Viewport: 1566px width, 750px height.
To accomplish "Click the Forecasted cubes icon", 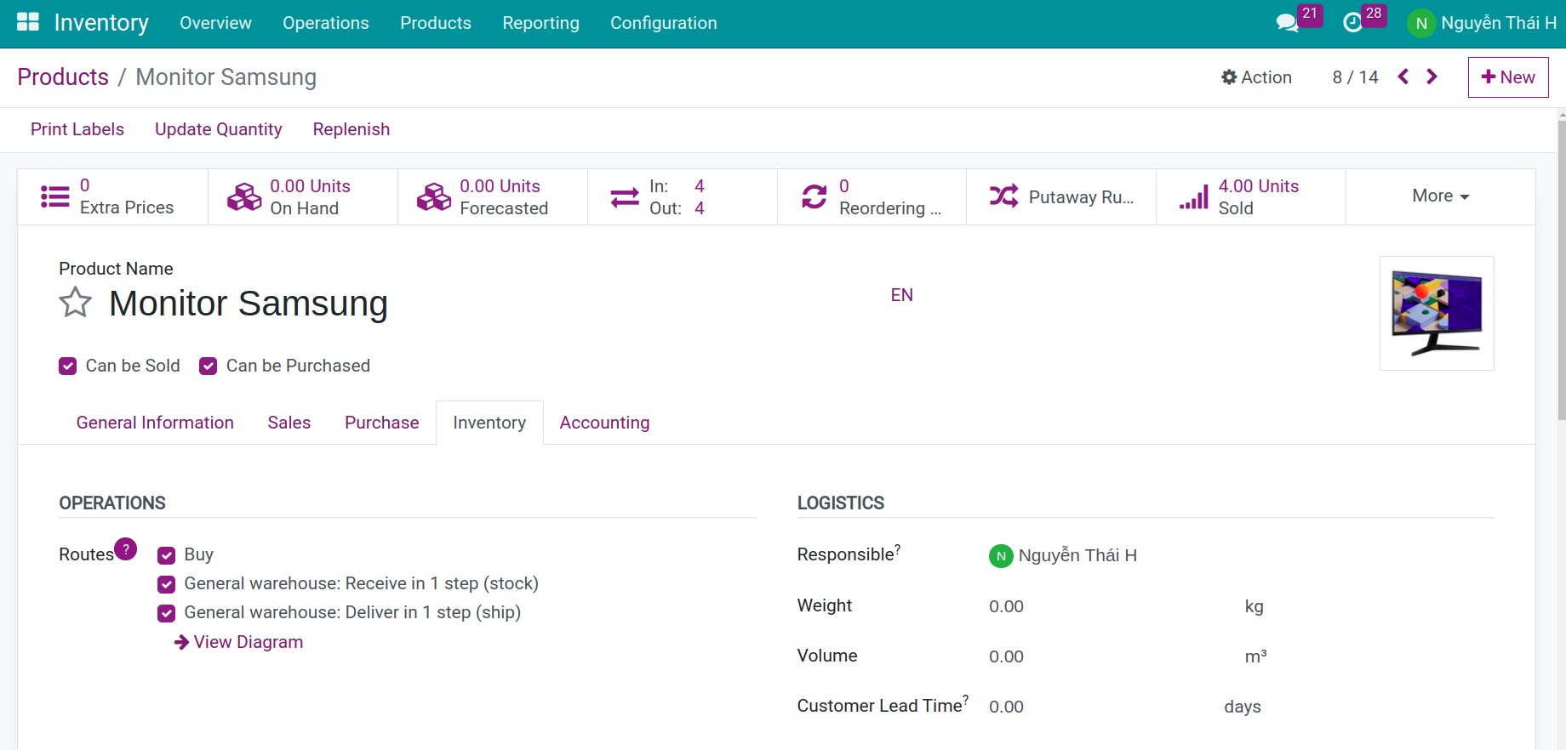I will click(434, 196).
